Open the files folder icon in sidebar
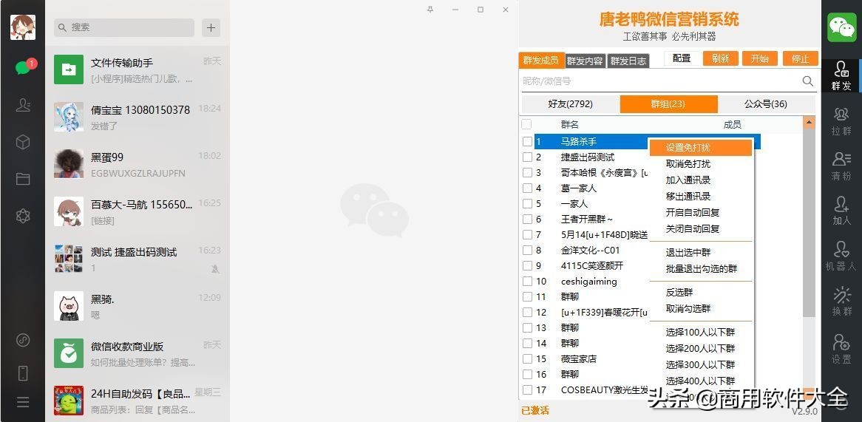862x422 pixels. point(22,179)
